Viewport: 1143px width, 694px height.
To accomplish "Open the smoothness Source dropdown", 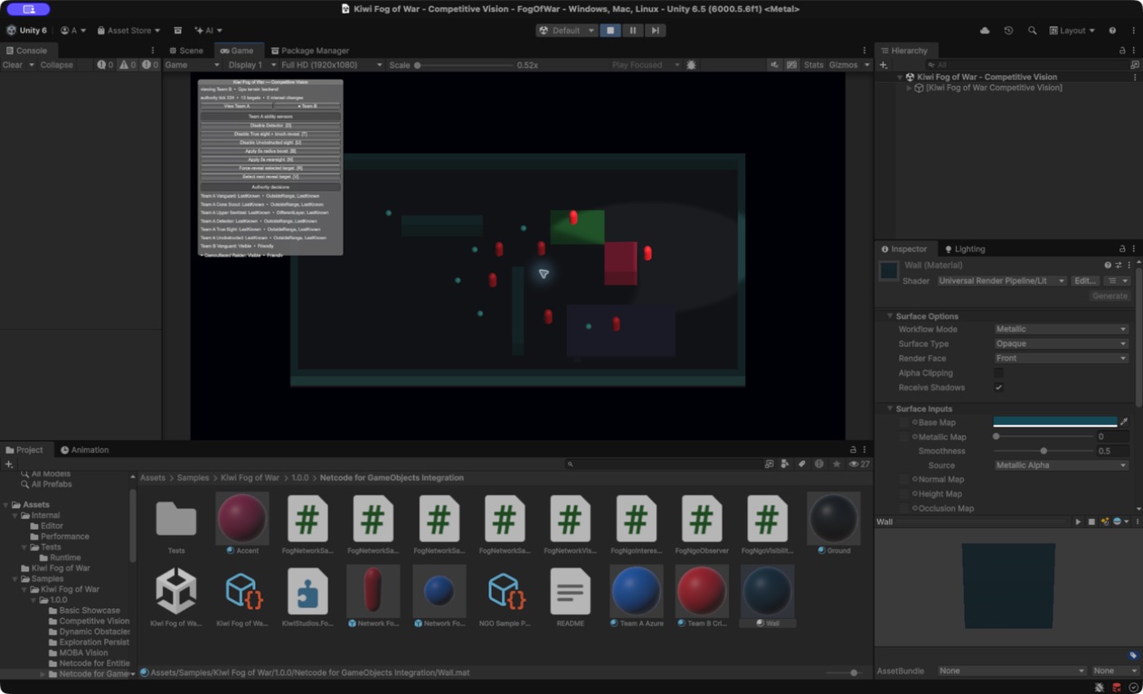I will (1061, 465).
